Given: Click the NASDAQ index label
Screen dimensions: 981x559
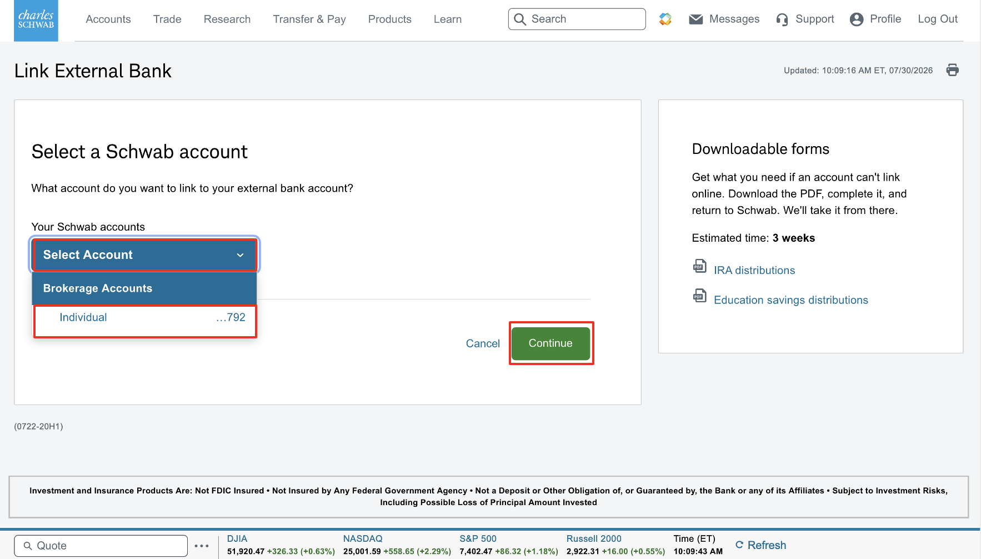Looking at the screenshot, I should (x=363, y=538).
